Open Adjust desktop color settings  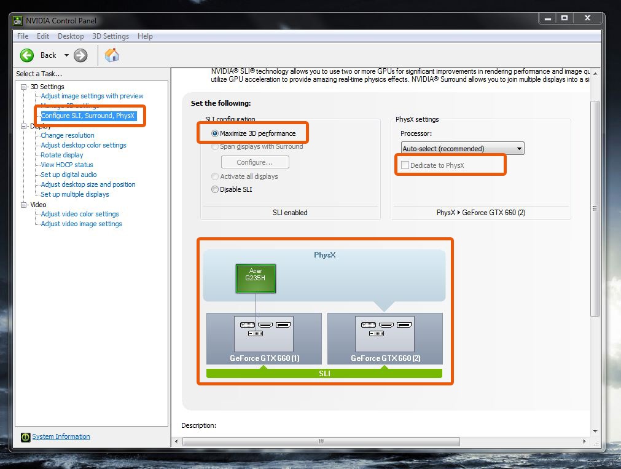tap(83, 145)
